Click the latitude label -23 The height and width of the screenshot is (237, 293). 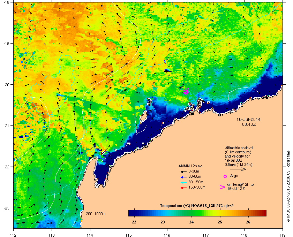click(x=6, y=208)
